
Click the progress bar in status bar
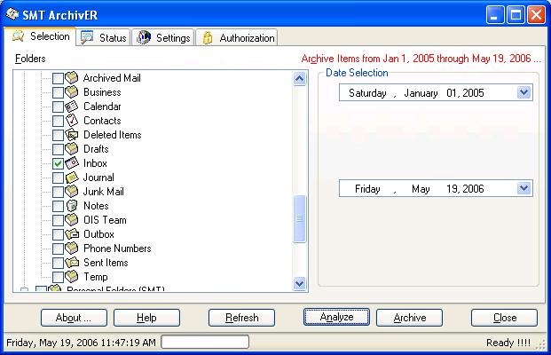point(205,342)
